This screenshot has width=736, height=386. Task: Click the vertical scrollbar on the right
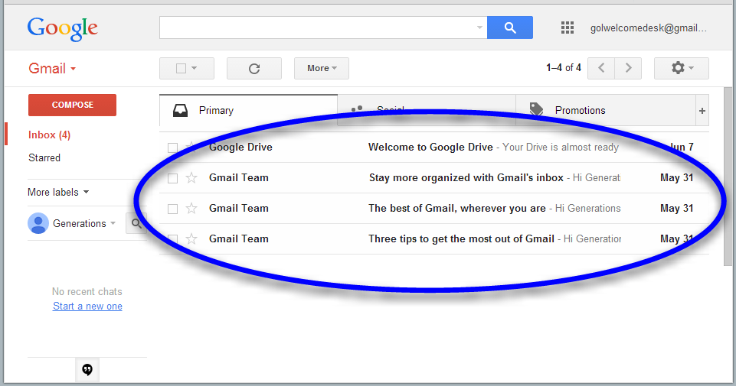point(728,176)
